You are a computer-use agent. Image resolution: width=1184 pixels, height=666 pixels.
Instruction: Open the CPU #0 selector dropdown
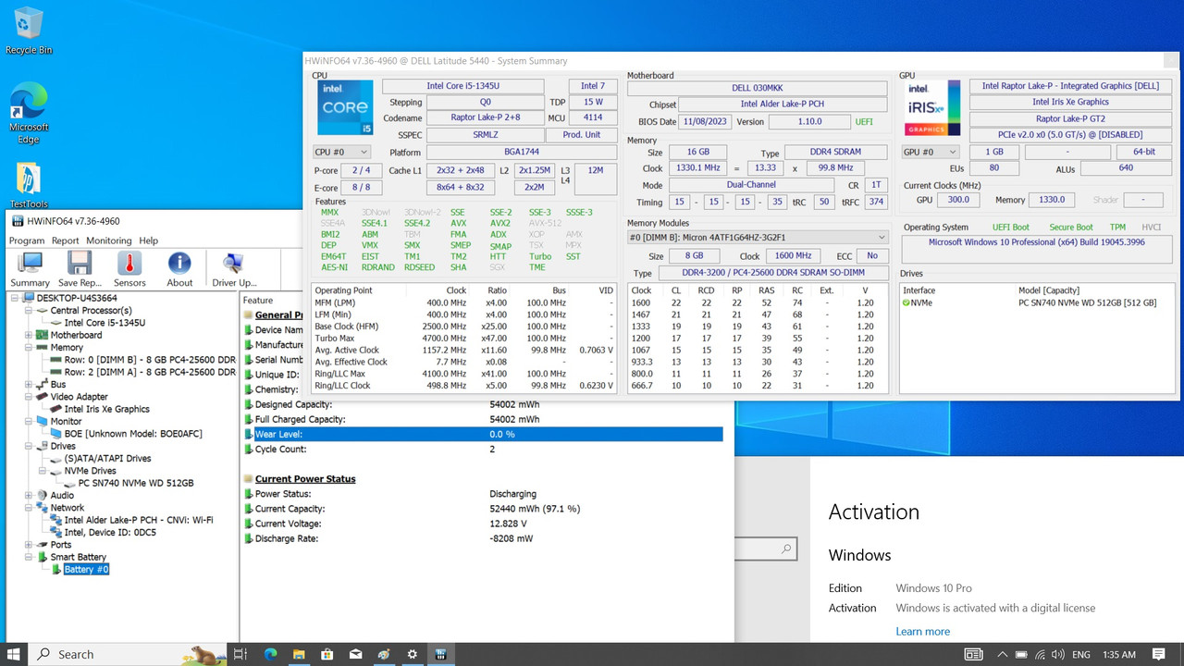click(x=341, y=152)
